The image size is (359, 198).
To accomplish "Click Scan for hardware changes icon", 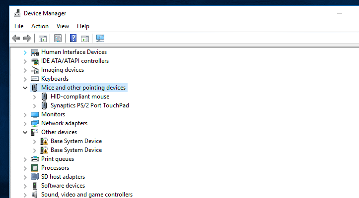I will pos(100,38).
